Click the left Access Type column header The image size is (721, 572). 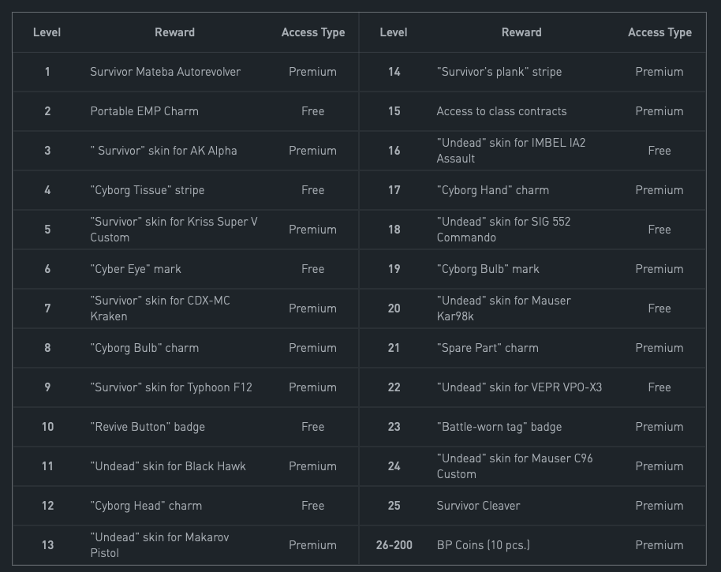point(313,32)
